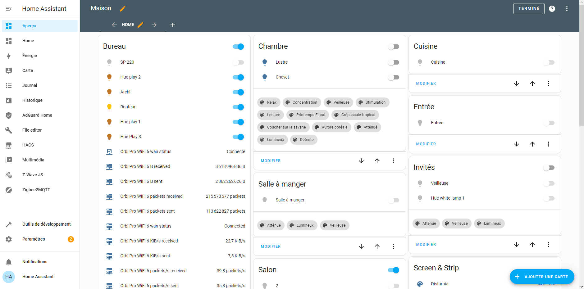Open the Entrée card options menu
584x289 pixels.
548,144
